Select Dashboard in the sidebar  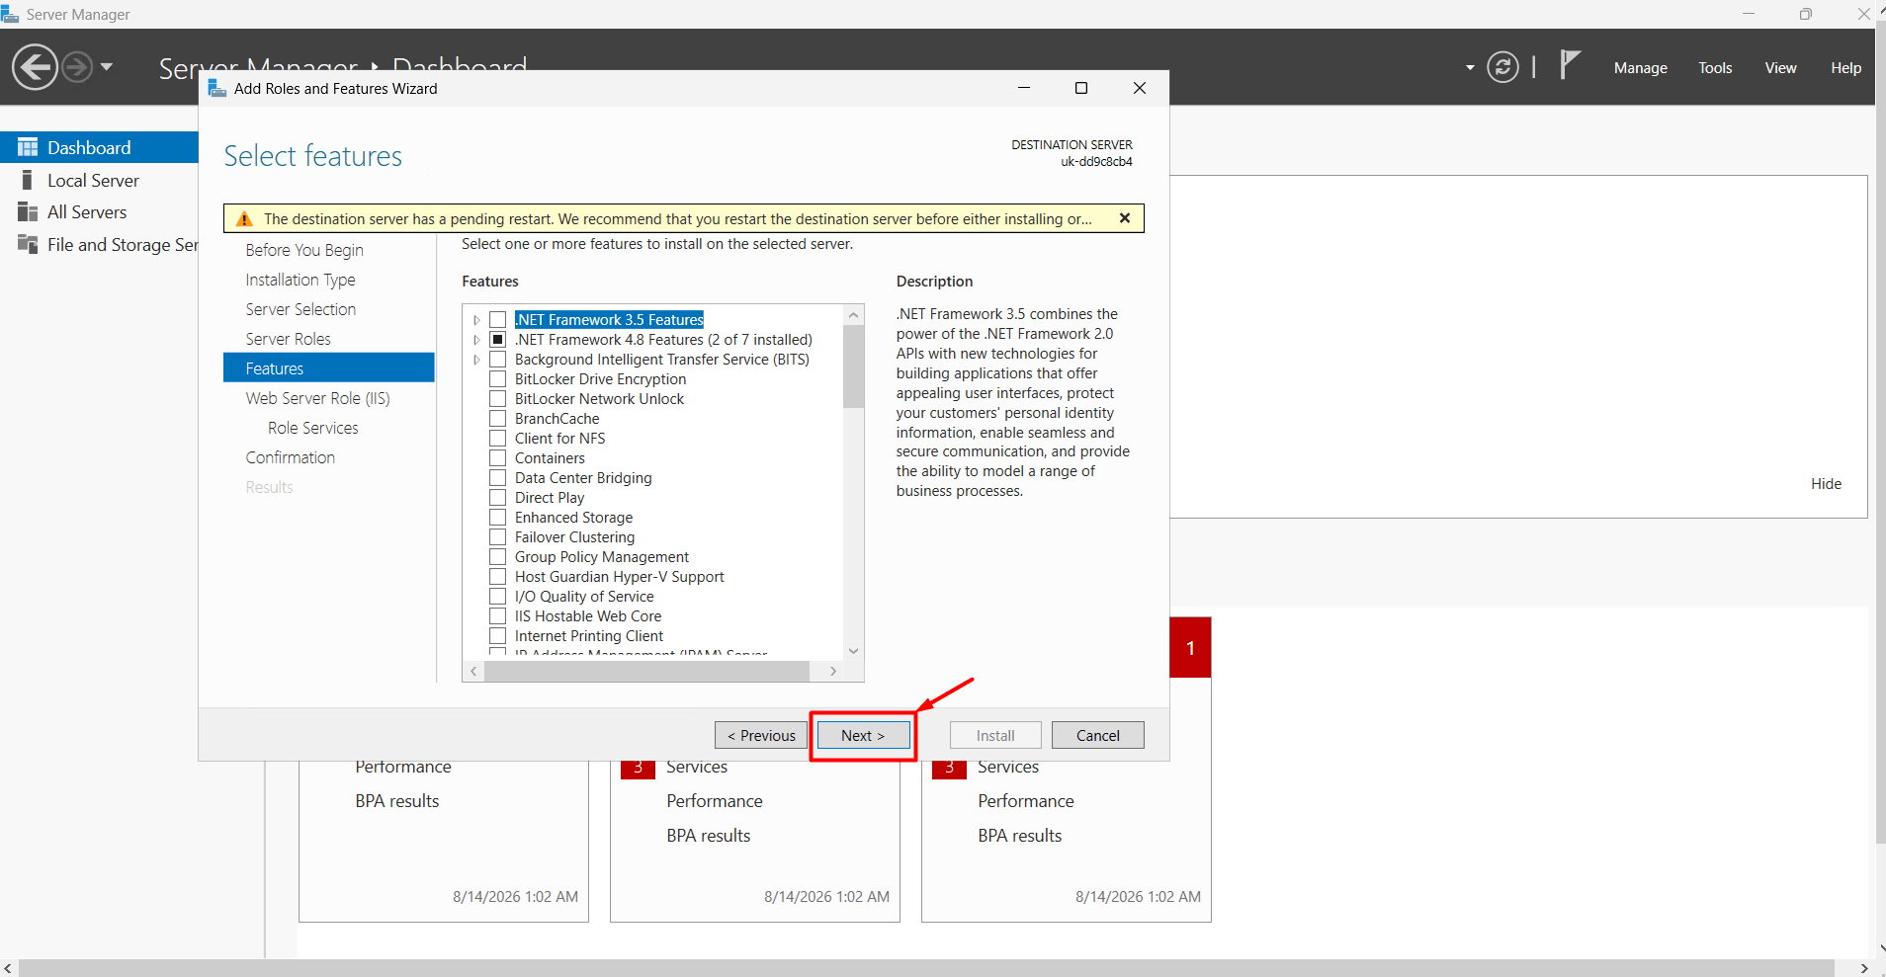click(x=99, y=147)
